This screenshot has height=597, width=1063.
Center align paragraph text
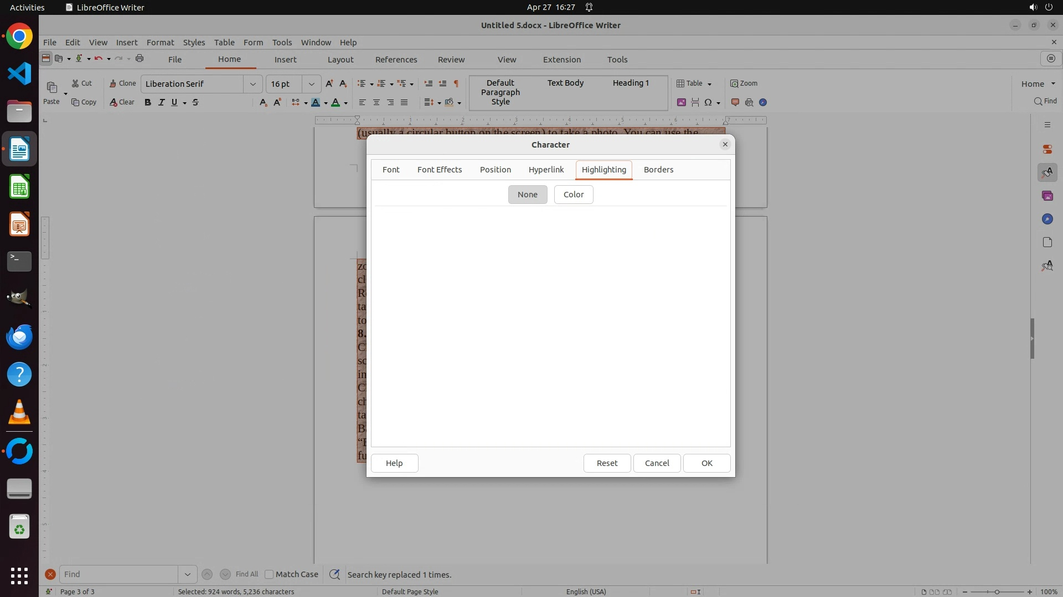pos(376,102)
